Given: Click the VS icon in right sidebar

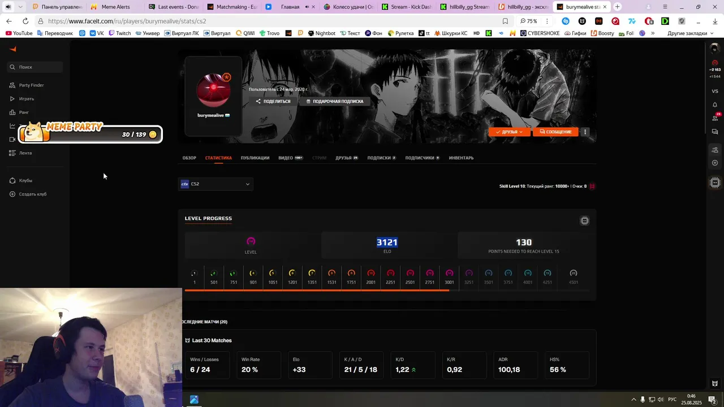Looking at the screenshot, I should point(715,91).
